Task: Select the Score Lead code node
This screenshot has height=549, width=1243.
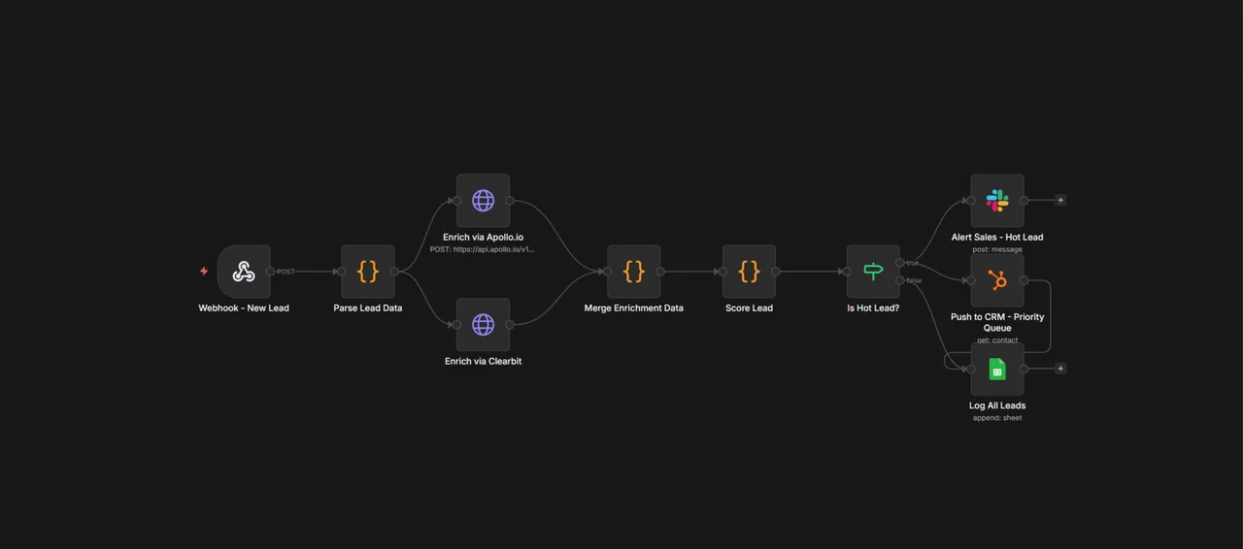Action: (749, 272)
